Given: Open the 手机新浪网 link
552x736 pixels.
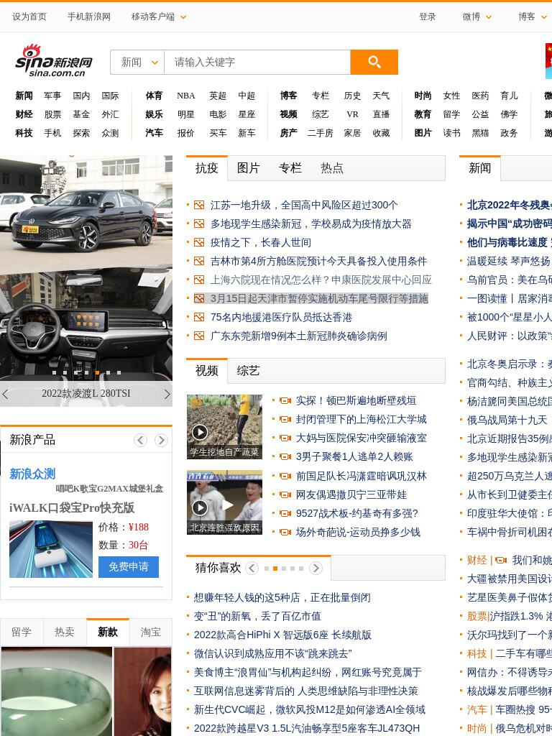Looking at the screenshot, I should click(x=88, y=17).
